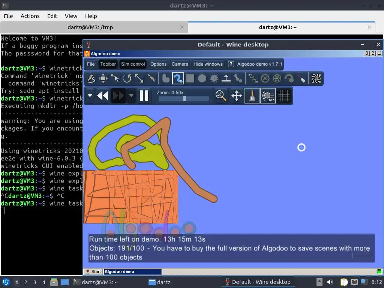Switch to the dartz@VM3: /tmp tab
This screenshot has width=384, height=288.
pyautogui.click(x=90, y=27)
